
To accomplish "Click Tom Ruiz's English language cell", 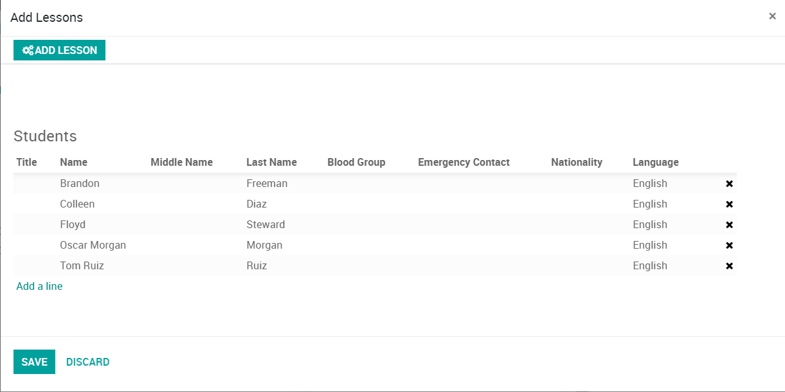I will pyautogui.click(x=649, y=265).
